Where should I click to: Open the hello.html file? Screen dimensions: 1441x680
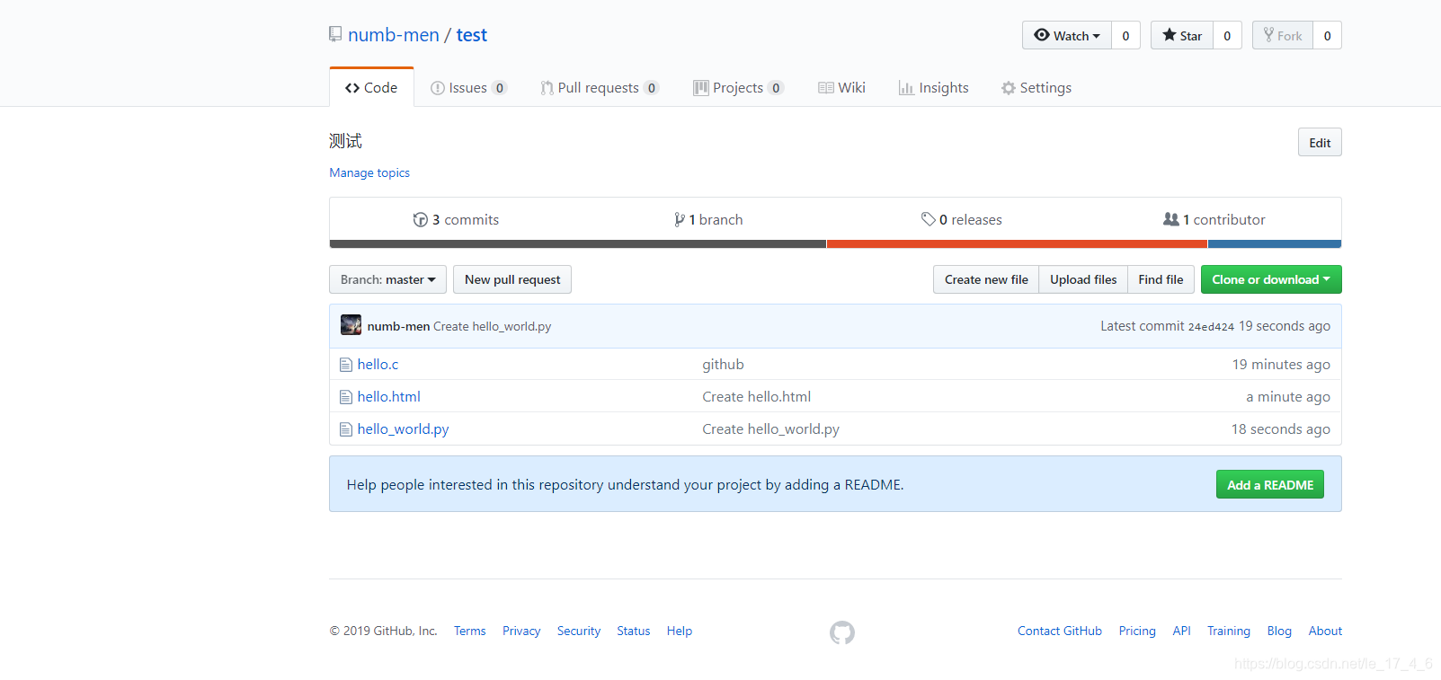tap(388, 397)
